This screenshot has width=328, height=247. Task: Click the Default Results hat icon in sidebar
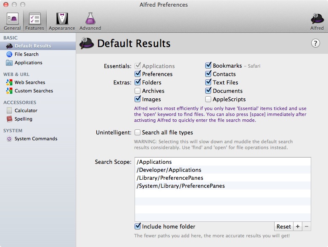point(9,46)
